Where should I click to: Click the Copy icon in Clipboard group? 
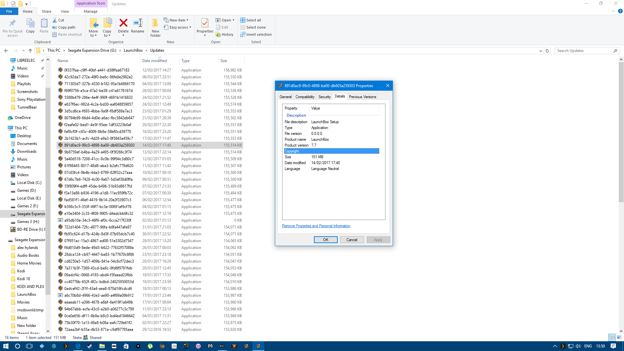[30, 23]
